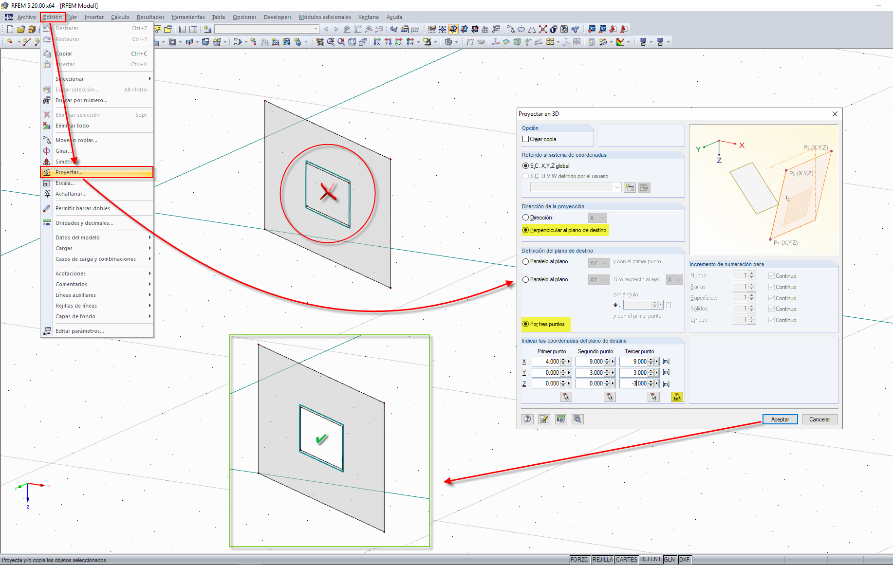The height and width of the screenshot is (565, 893).
Task: Click the Primer punto X input field
Action: (546, 362)
